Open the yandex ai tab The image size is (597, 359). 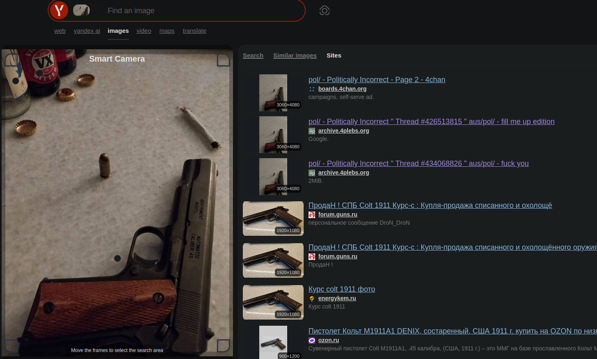(87, 31)
